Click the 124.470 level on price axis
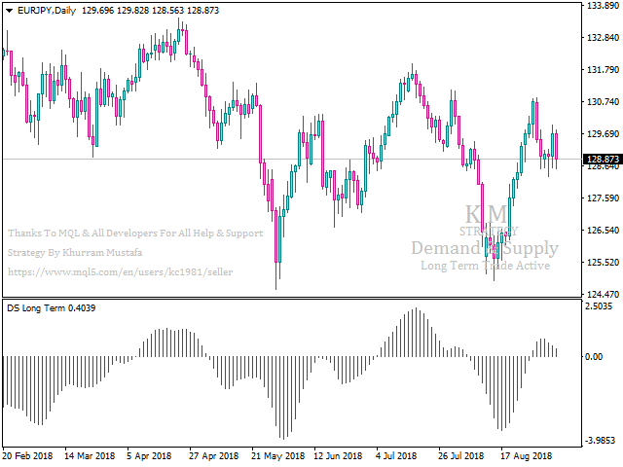The width and height of the screenshot is (623, 467). [x=602, y=294]
